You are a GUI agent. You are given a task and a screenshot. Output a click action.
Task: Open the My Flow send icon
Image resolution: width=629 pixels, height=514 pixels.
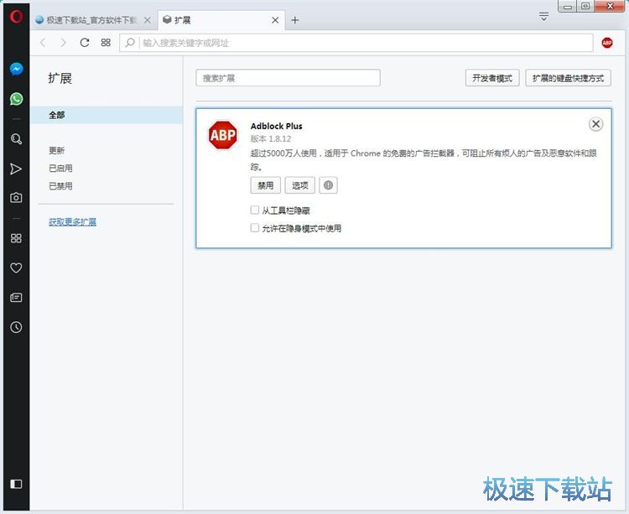(16, 169)
